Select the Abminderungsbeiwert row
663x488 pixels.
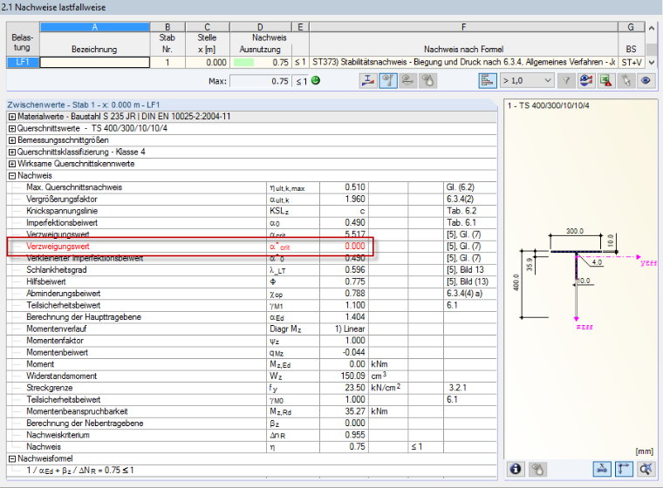(251, 294)
